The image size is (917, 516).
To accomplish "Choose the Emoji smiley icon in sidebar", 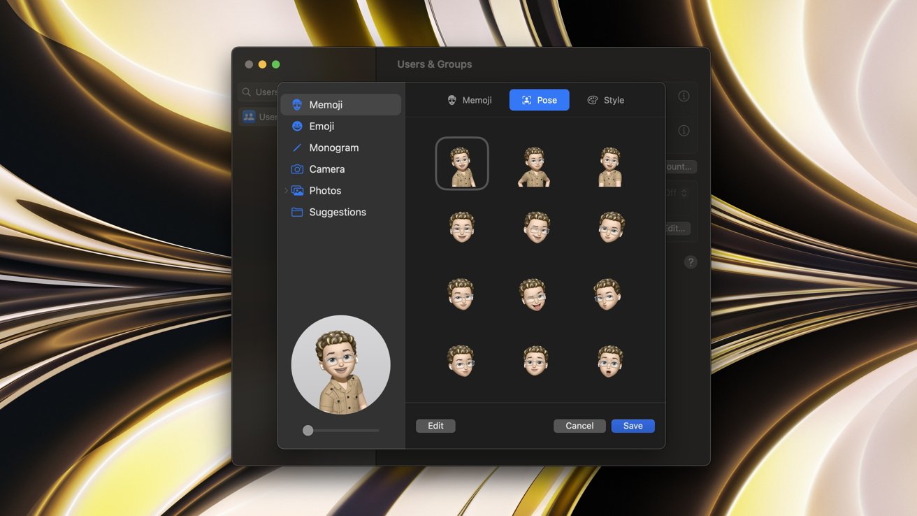I will [297, 127].
